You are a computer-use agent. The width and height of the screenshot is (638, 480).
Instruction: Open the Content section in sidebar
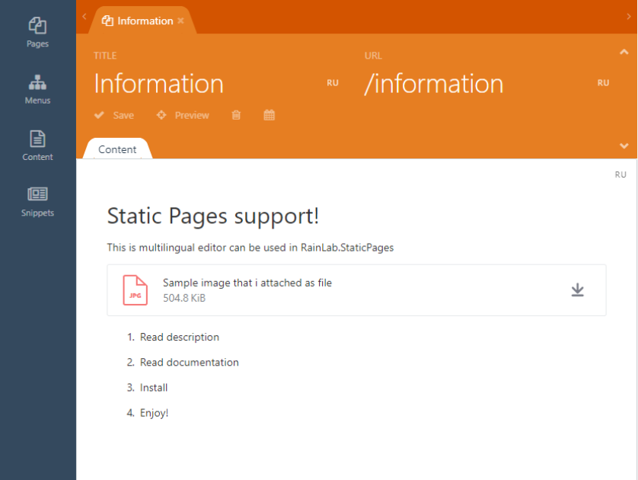[x=37, y=146]
